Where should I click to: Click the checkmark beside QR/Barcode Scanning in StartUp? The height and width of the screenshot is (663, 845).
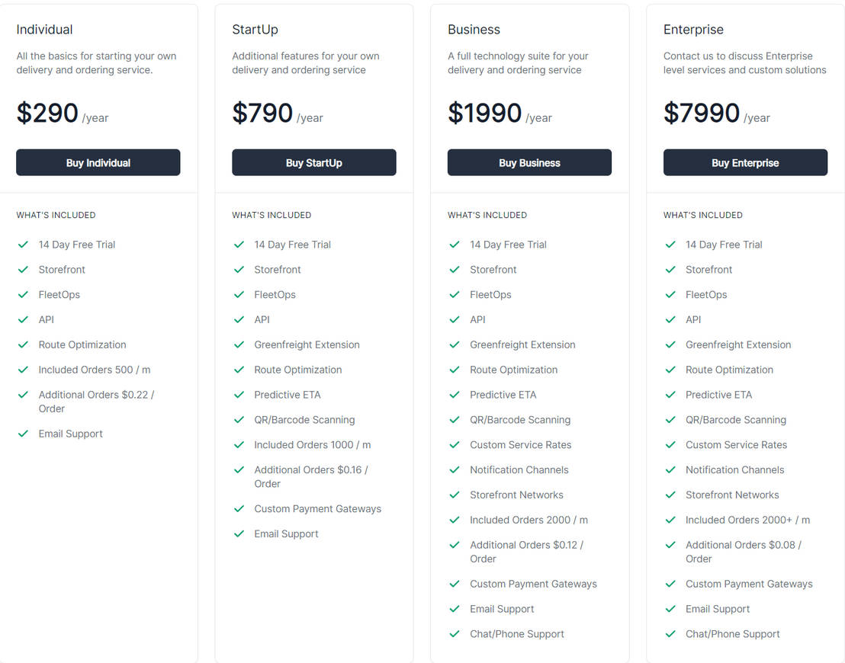pos(239,420)
